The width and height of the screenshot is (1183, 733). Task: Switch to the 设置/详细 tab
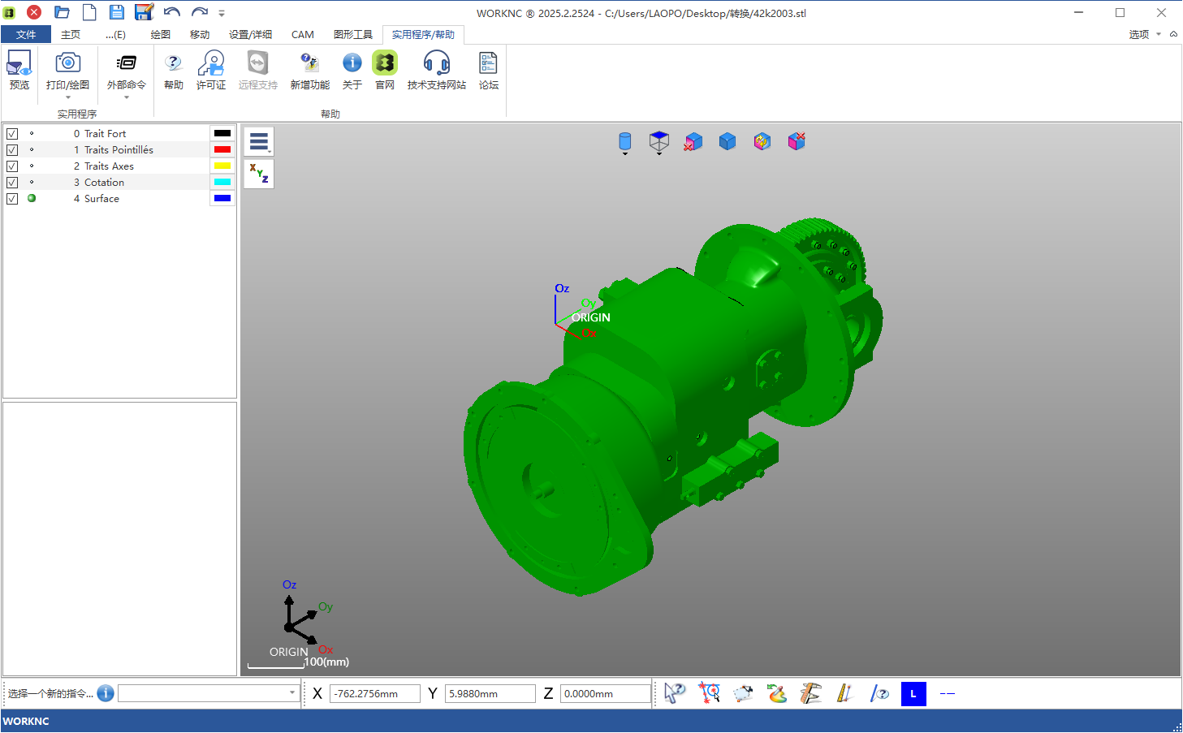tap(250, 34)
